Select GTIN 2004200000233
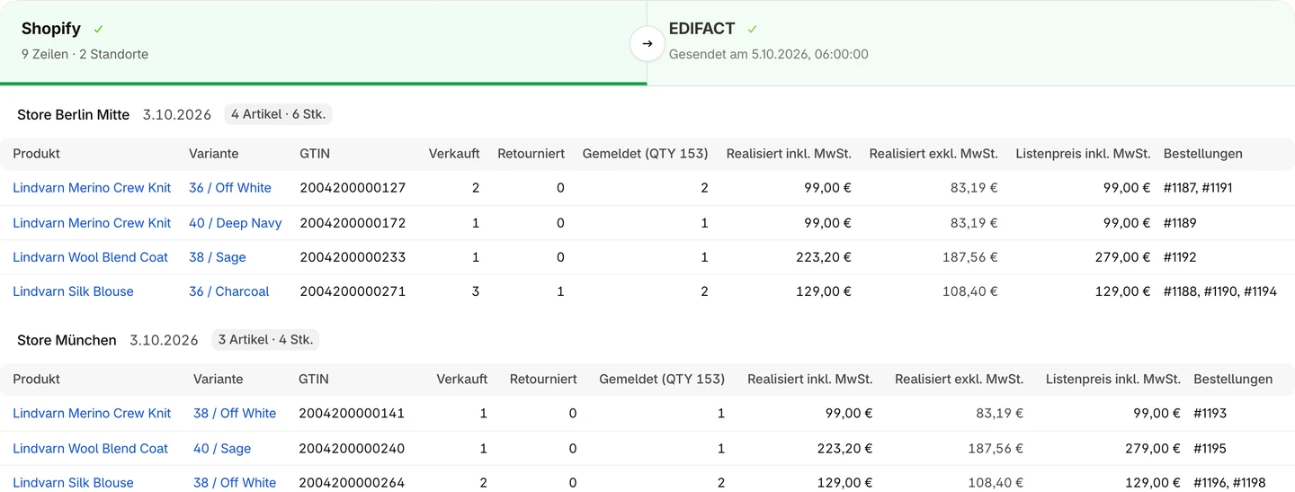The height and width of the screenshot is (492, 1295). click(x=353, y=257)
